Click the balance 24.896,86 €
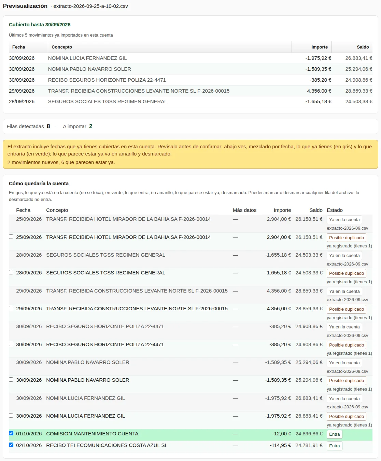This screenshot has width=381, height=461. click(309, 434)
